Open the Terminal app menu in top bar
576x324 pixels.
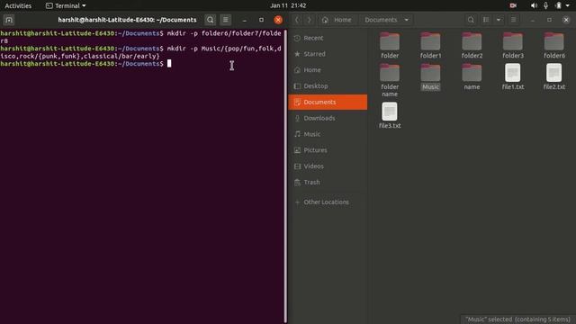click(x=66, y=5)
